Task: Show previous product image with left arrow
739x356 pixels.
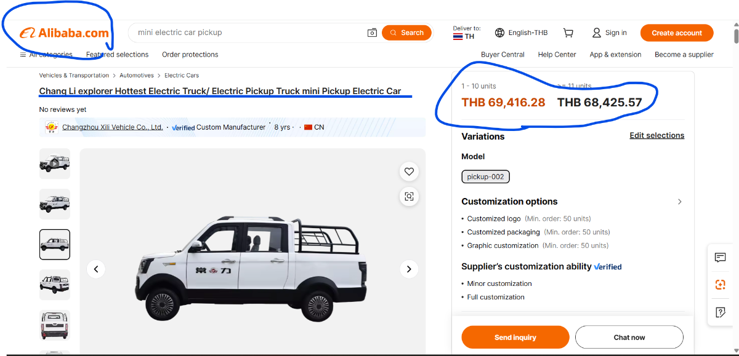Action: tap(95, 269)
